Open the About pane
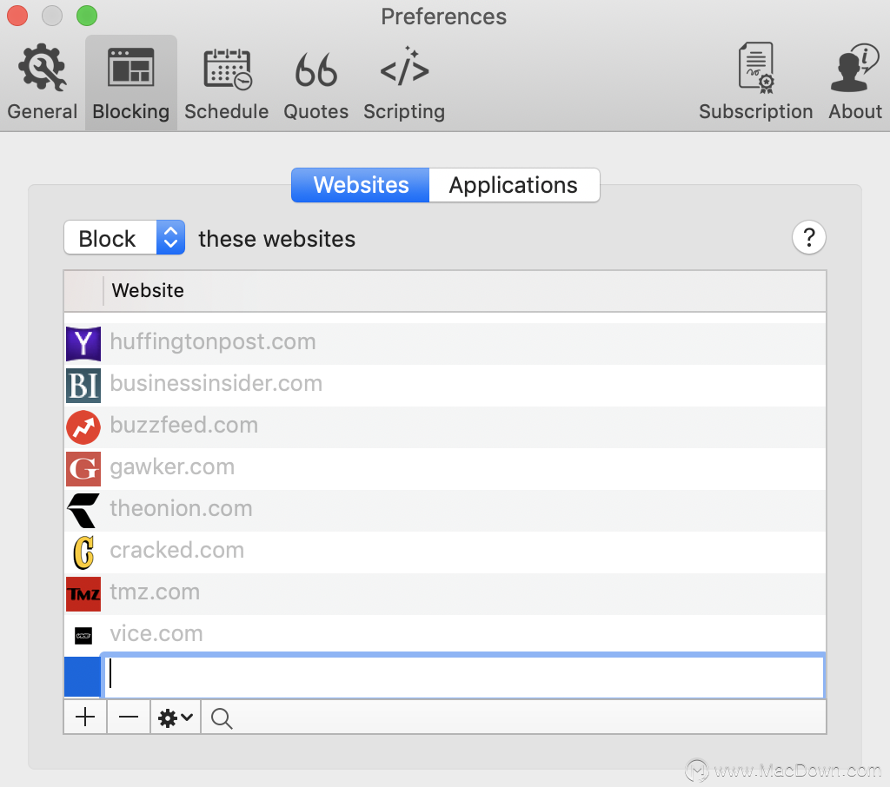 [855, 83]
